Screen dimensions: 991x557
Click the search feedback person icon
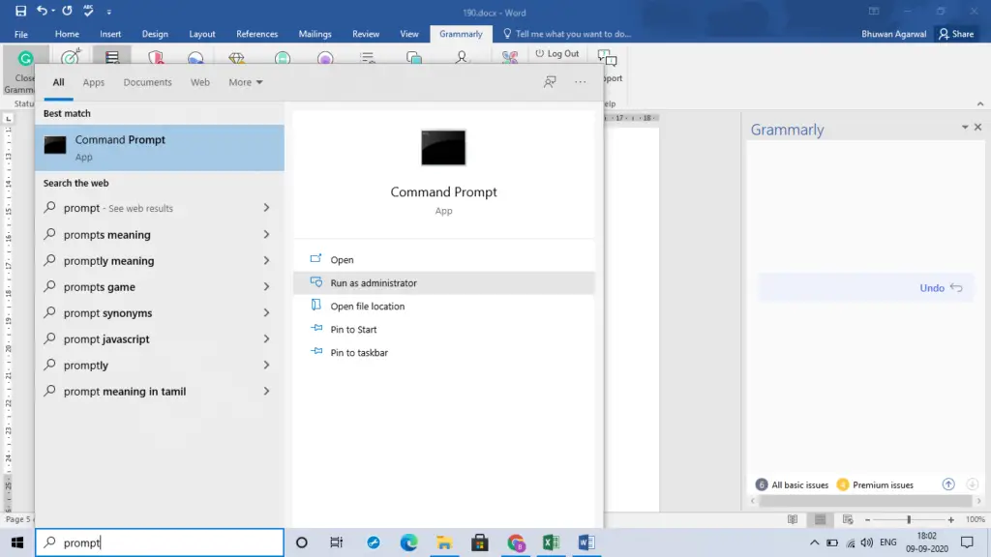550,82
